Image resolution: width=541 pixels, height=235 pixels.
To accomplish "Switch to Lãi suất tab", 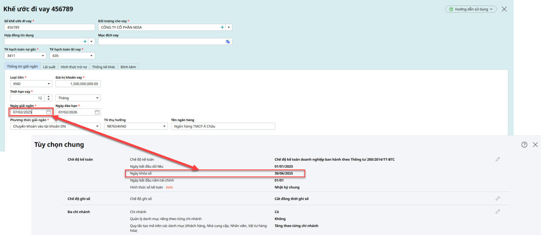I will point(49,67).
